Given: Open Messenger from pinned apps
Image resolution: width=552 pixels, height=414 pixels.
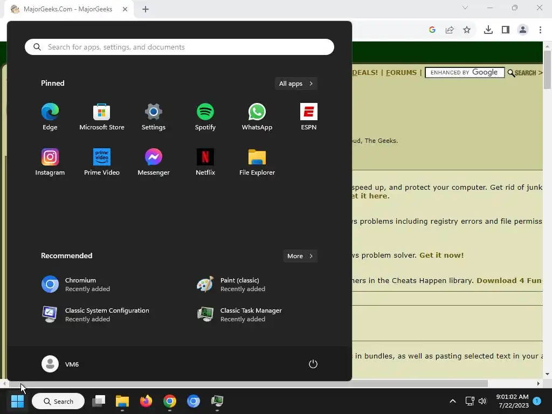Looking at the screenshot, I should [154, 162].
